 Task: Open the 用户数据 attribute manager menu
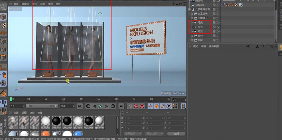click(214, 46)
